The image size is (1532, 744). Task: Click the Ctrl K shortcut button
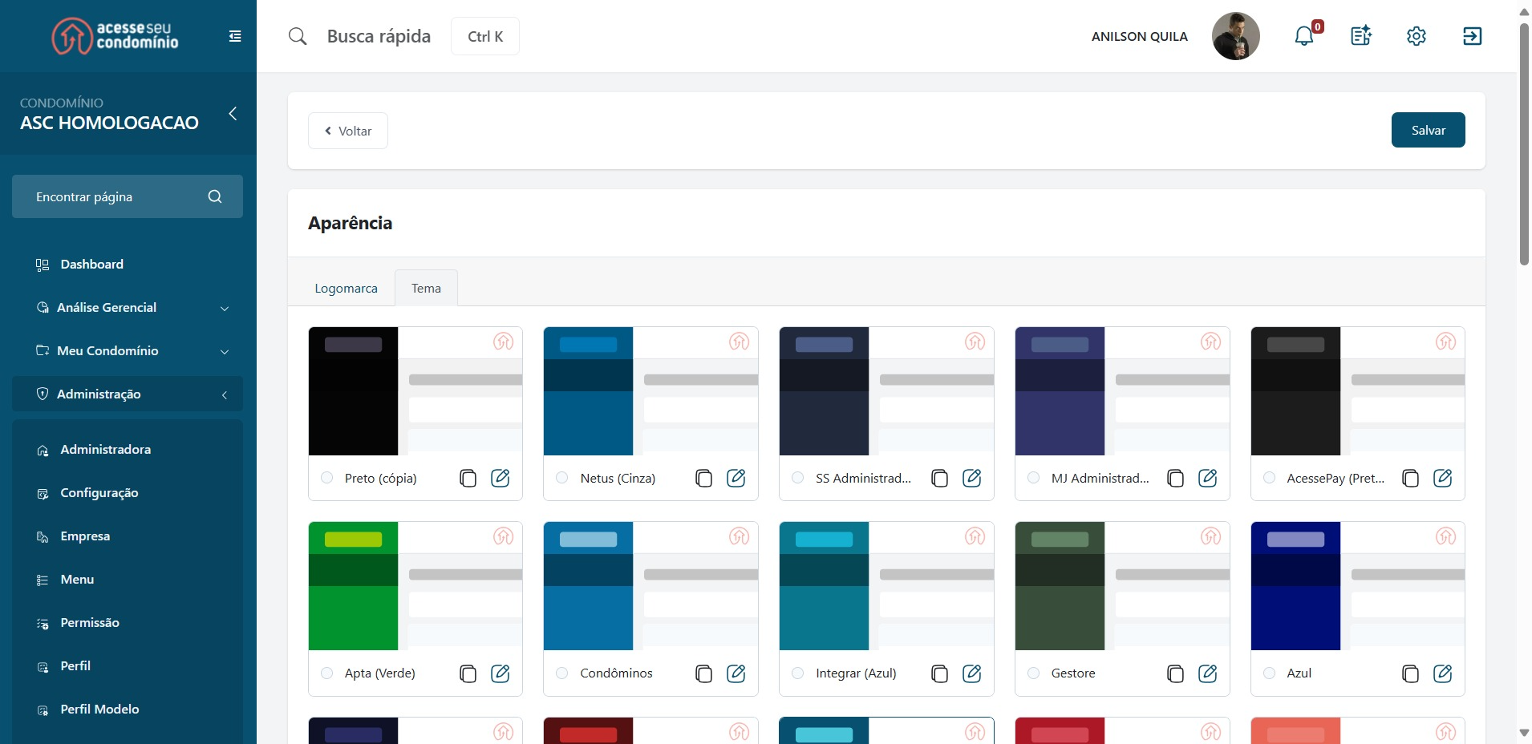click(485, 36)
